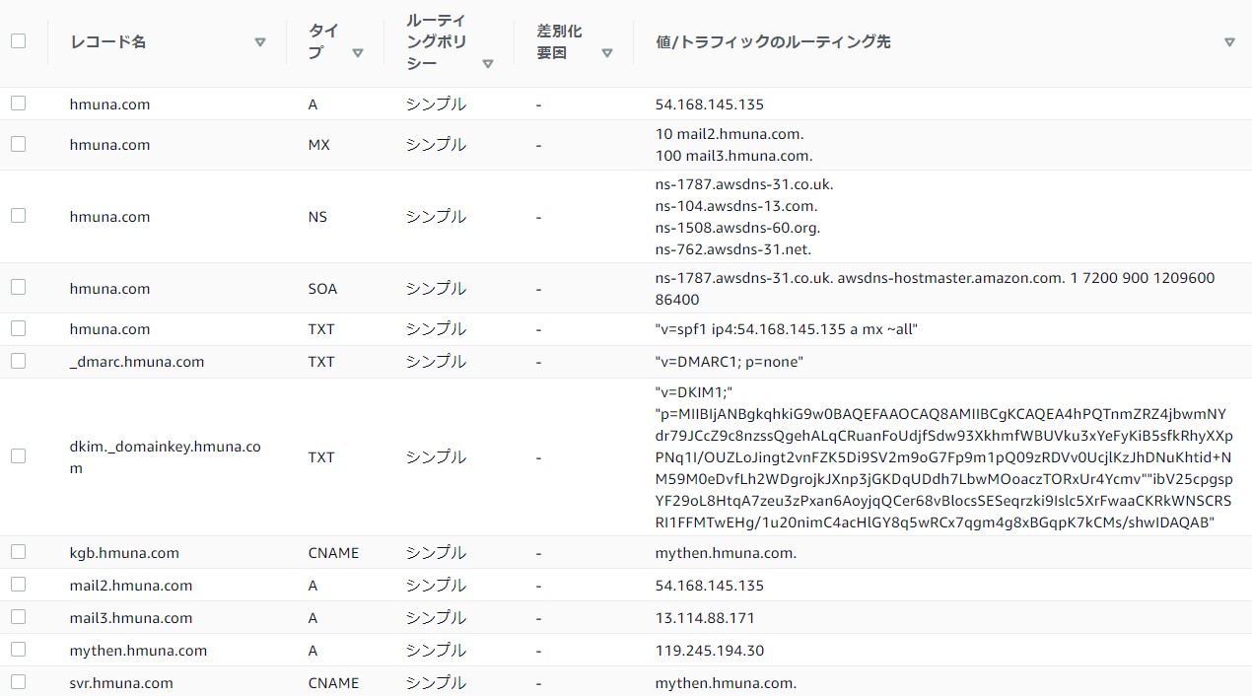This screenshot has height=696, width=1252.
Task: Click the 値/トラフィックのルーティング先 column header text
Action: 773,42
